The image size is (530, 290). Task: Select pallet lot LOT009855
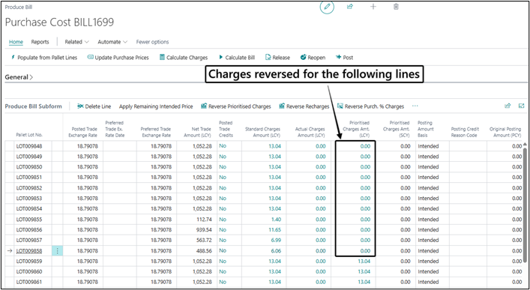(29, 220)
